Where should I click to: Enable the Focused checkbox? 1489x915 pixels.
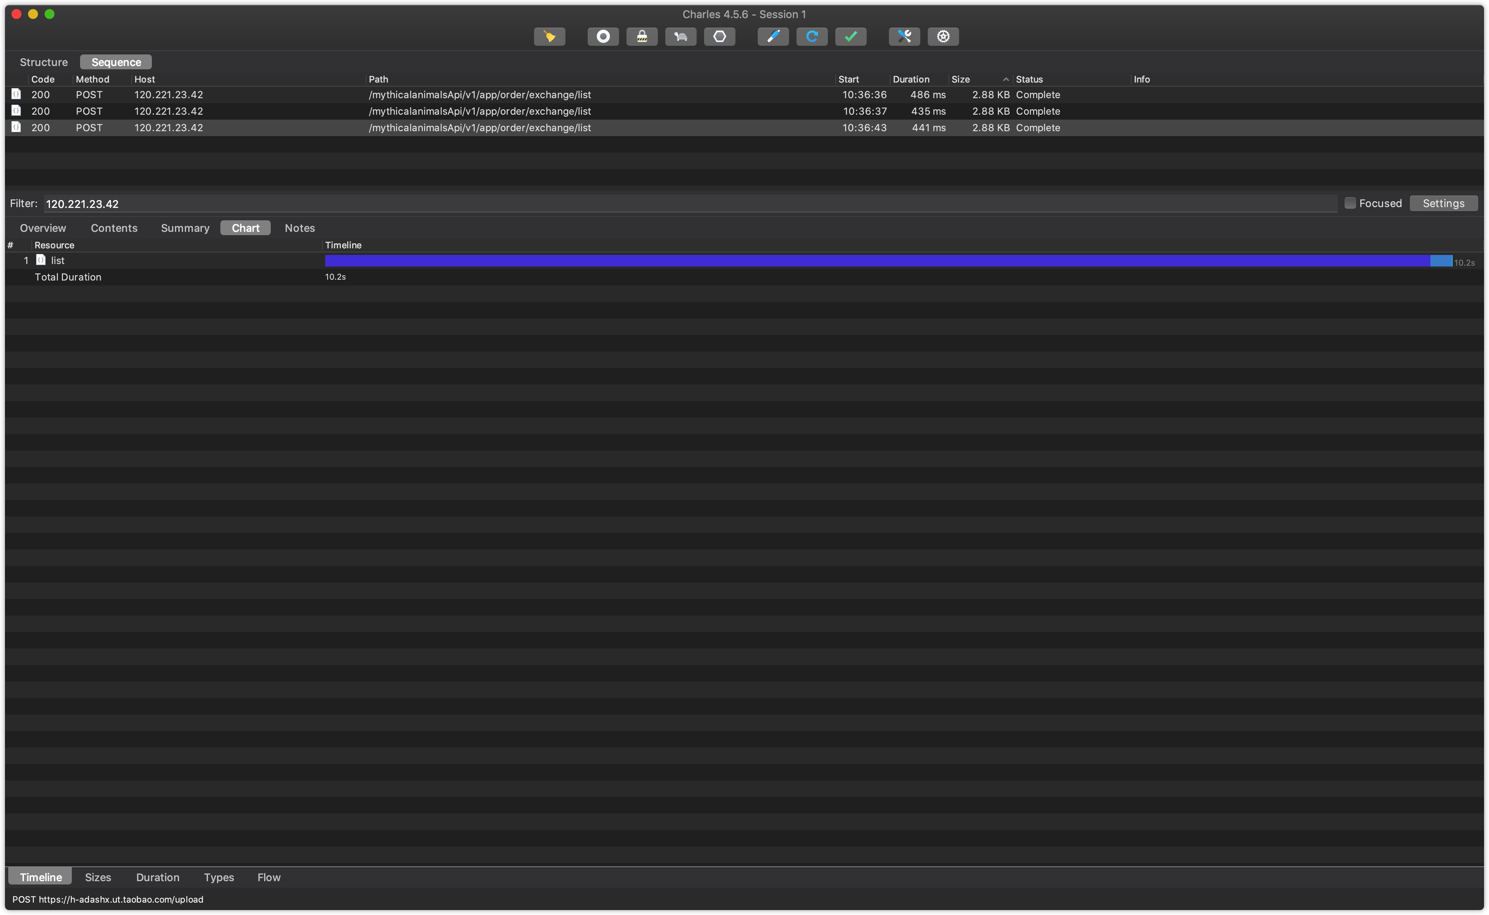click(1350, 203)
